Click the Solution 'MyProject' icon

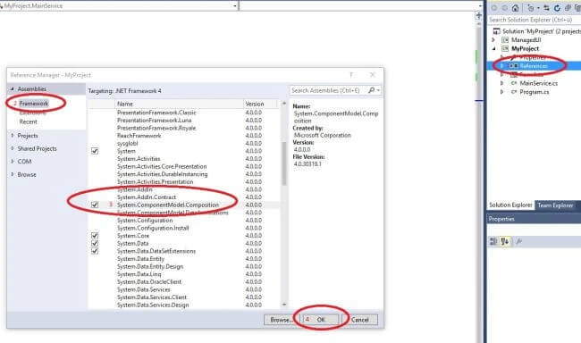point(496,31)
